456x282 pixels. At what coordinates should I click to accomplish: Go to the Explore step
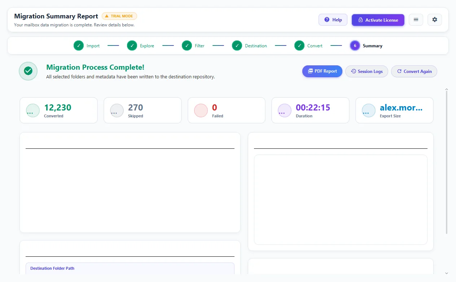click(141, 46)
